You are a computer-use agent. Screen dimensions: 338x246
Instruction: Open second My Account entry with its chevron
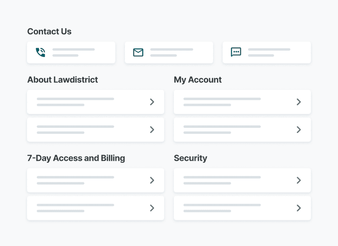point(299,130)
